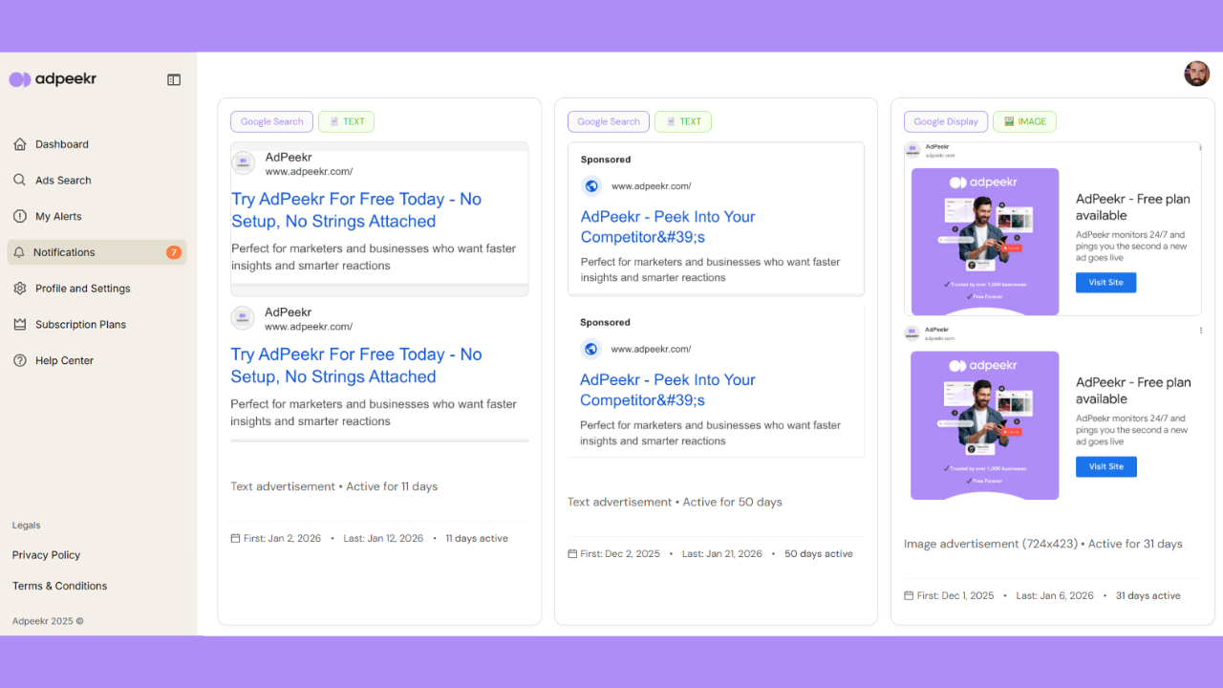Click the adpeekr logo icon
1223x688 pixels.
tap(20, 78)
